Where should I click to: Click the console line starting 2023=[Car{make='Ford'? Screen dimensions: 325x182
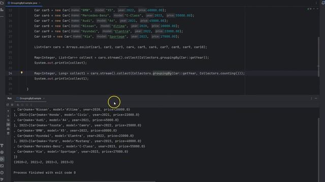(78, 141)
